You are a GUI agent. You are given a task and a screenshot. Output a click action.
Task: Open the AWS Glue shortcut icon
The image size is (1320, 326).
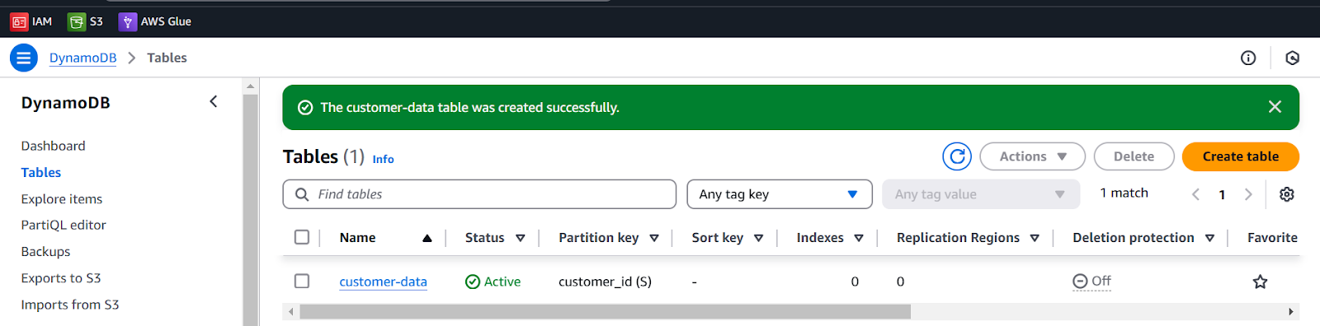[x=127, y=21]
